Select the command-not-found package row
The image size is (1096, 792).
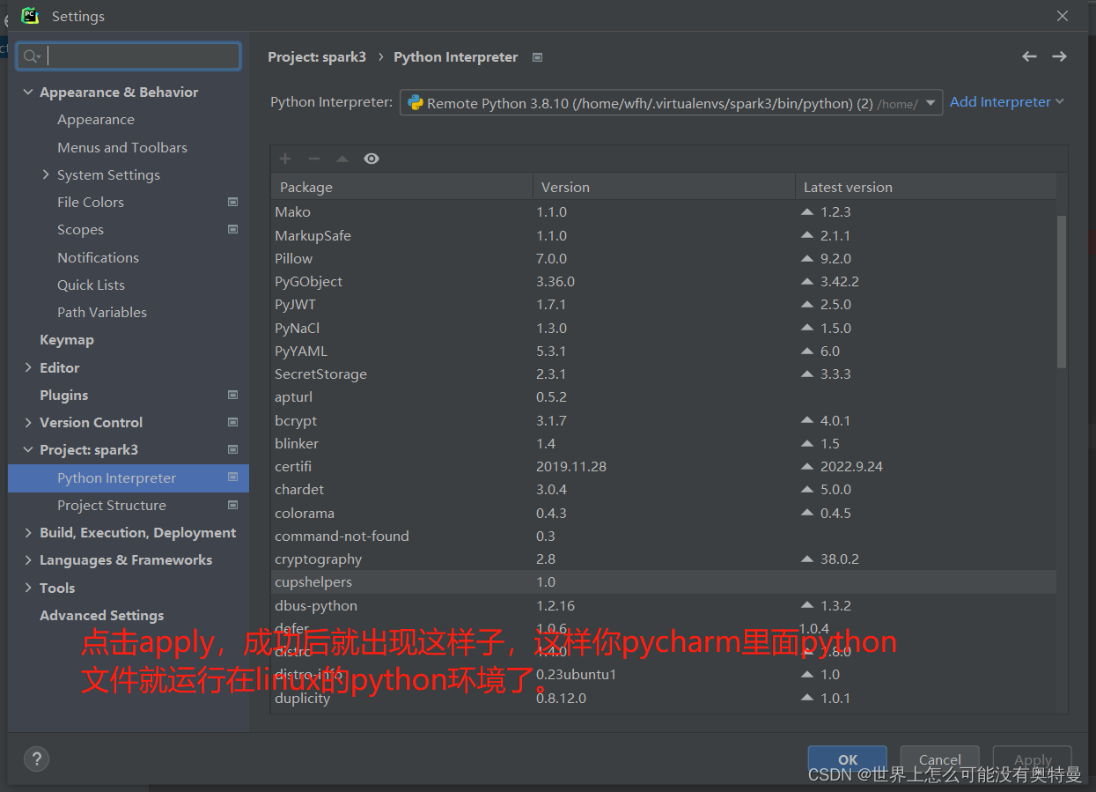pos(664,537)
